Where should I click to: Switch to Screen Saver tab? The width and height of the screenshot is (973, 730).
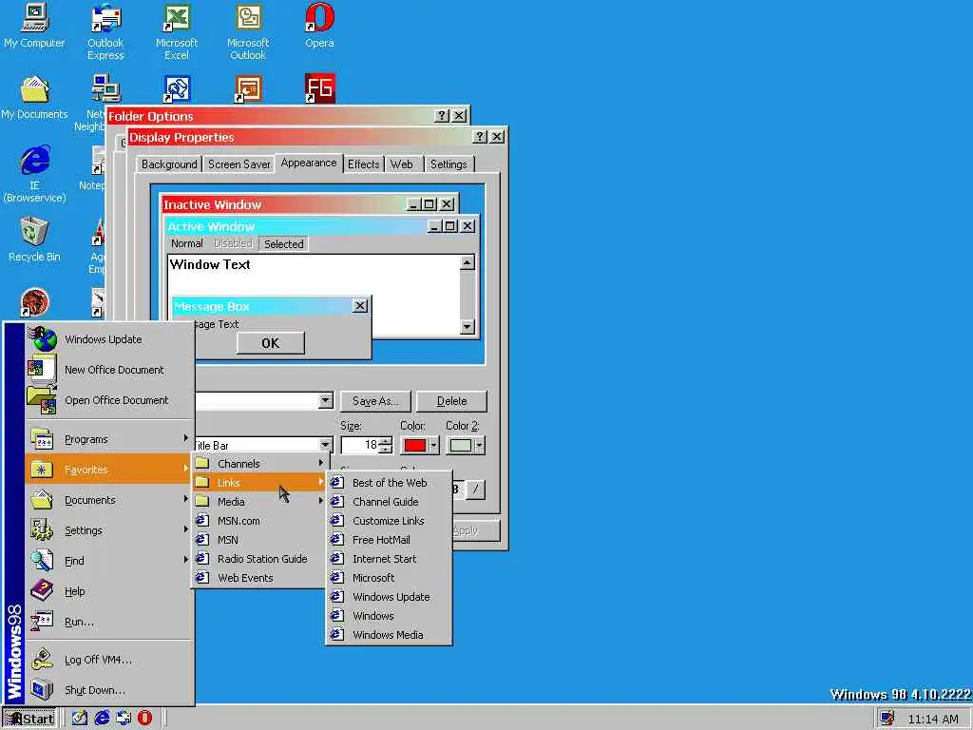(x=238, y=164)
